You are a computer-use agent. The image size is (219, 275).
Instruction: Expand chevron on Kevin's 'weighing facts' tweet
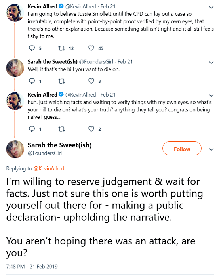tap(211, 95)
